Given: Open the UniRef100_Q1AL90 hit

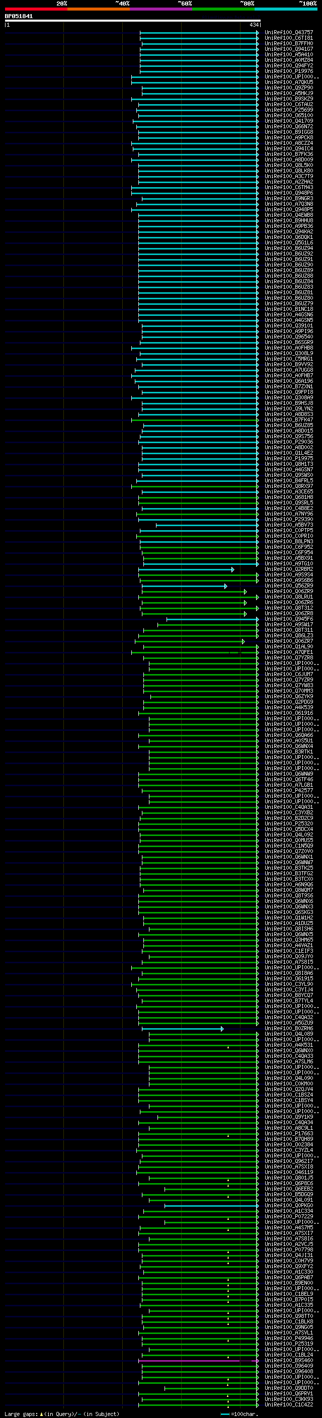Looking at the screenshot, I should 288,647.
